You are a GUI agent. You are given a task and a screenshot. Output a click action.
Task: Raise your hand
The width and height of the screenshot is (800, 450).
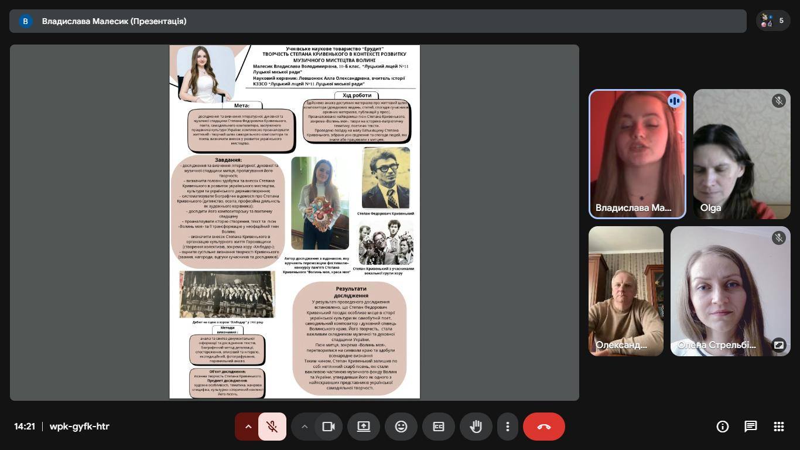(476, 427)
